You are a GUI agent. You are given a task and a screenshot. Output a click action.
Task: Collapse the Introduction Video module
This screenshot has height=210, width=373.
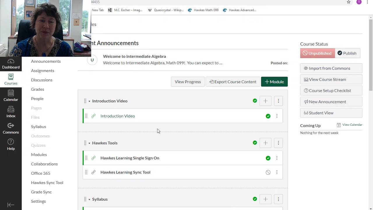(89, 101)
